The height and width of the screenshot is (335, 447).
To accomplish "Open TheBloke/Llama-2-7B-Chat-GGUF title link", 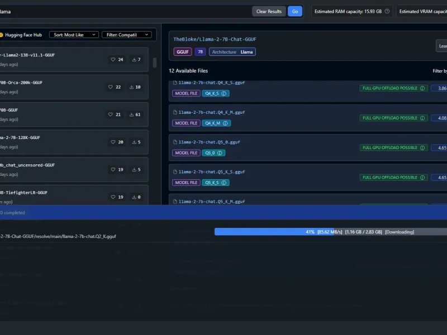I will [215, 39].
